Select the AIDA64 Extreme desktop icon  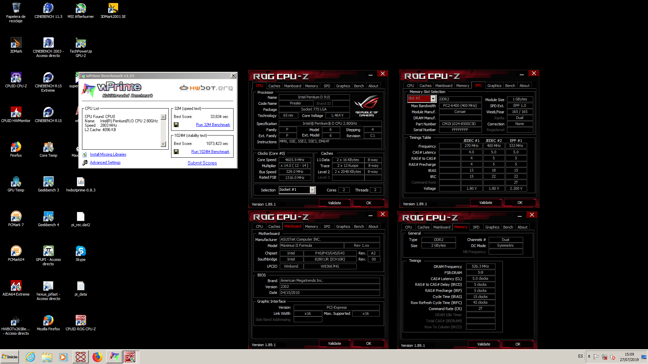tap(16, 288)
